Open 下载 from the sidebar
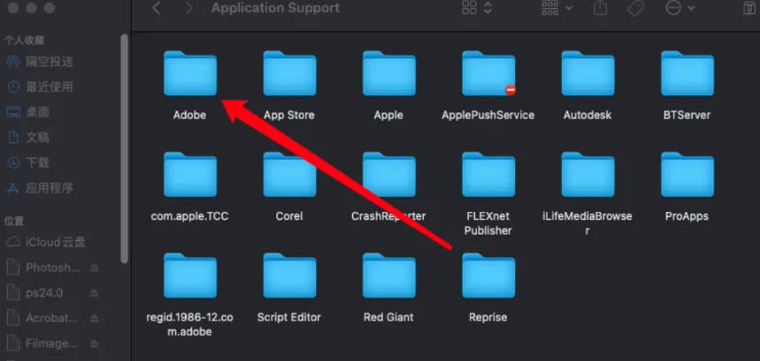Image resolution: width=760 pixels, height=361 pixels. pyautogui.click(x=28, y=162)
